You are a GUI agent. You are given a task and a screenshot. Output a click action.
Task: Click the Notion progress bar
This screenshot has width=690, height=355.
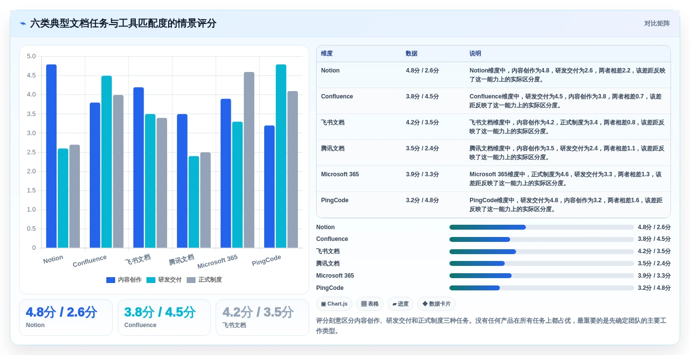click(x=542, y=227)
